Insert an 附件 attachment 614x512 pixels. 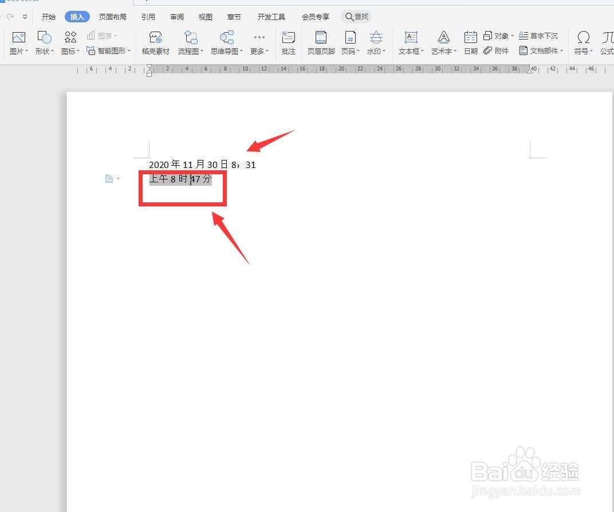(496, 50)
